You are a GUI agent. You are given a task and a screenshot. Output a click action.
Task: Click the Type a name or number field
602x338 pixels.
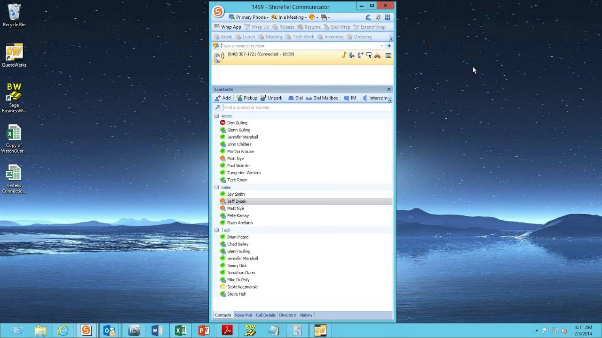(x=300, y=46)
